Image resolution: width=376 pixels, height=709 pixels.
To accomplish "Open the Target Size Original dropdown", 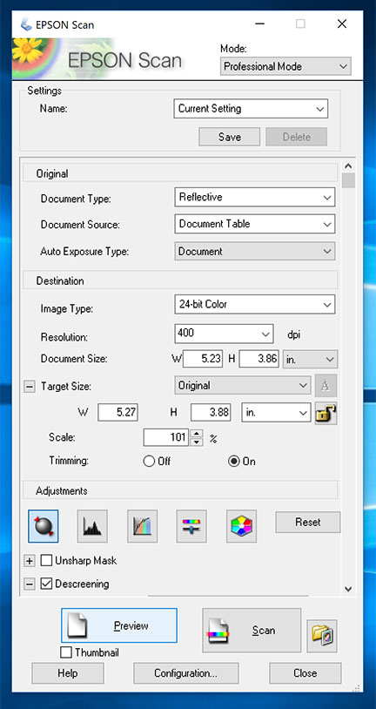I will [x=243, y=386].
